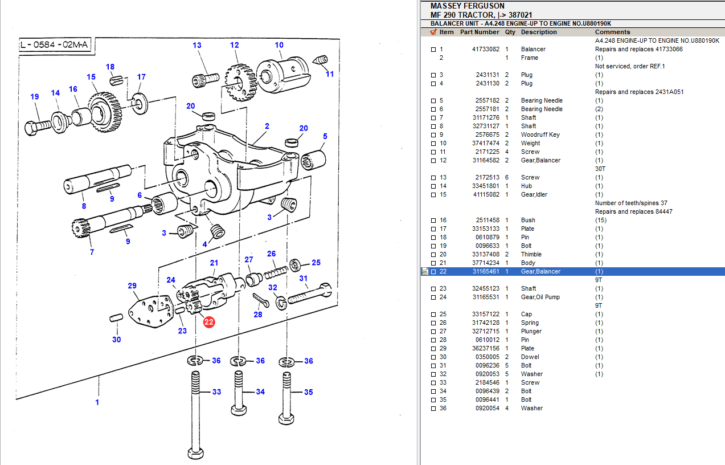The image size is (725, 465).
Task: Click the Comments column header
Action: coord(612,32)
